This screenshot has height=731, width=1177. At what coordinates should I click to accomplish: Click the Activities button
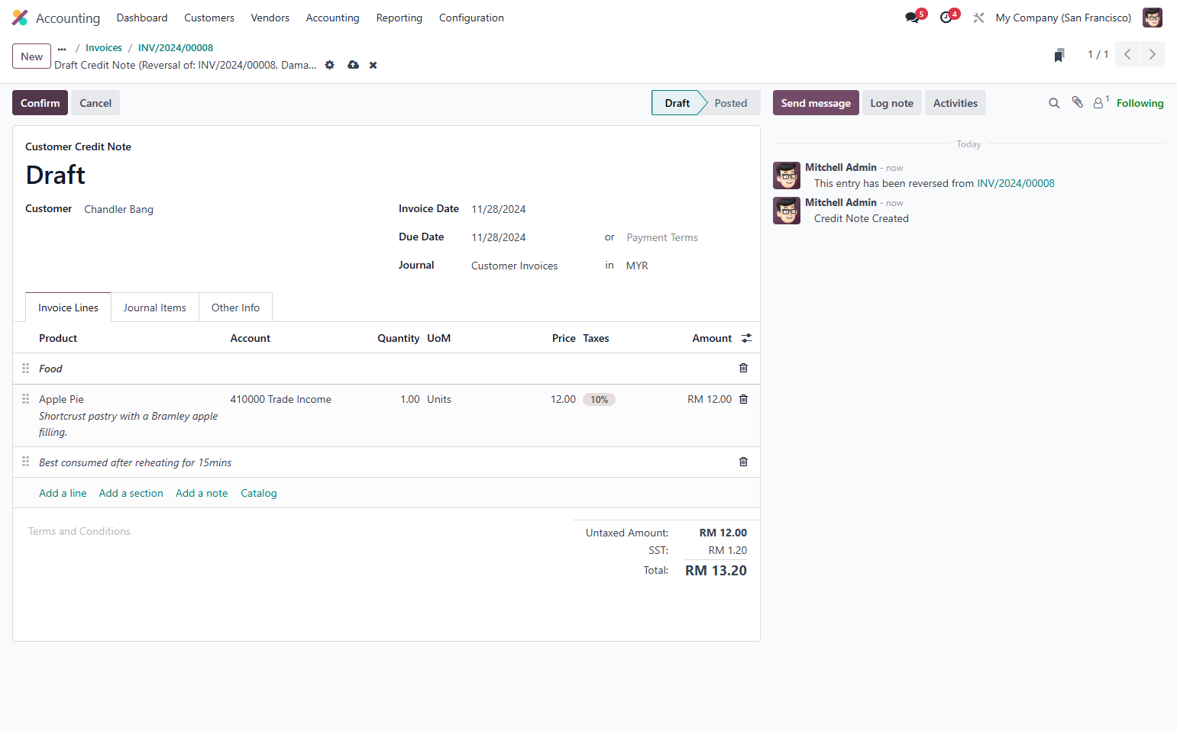tap(955, 103)
